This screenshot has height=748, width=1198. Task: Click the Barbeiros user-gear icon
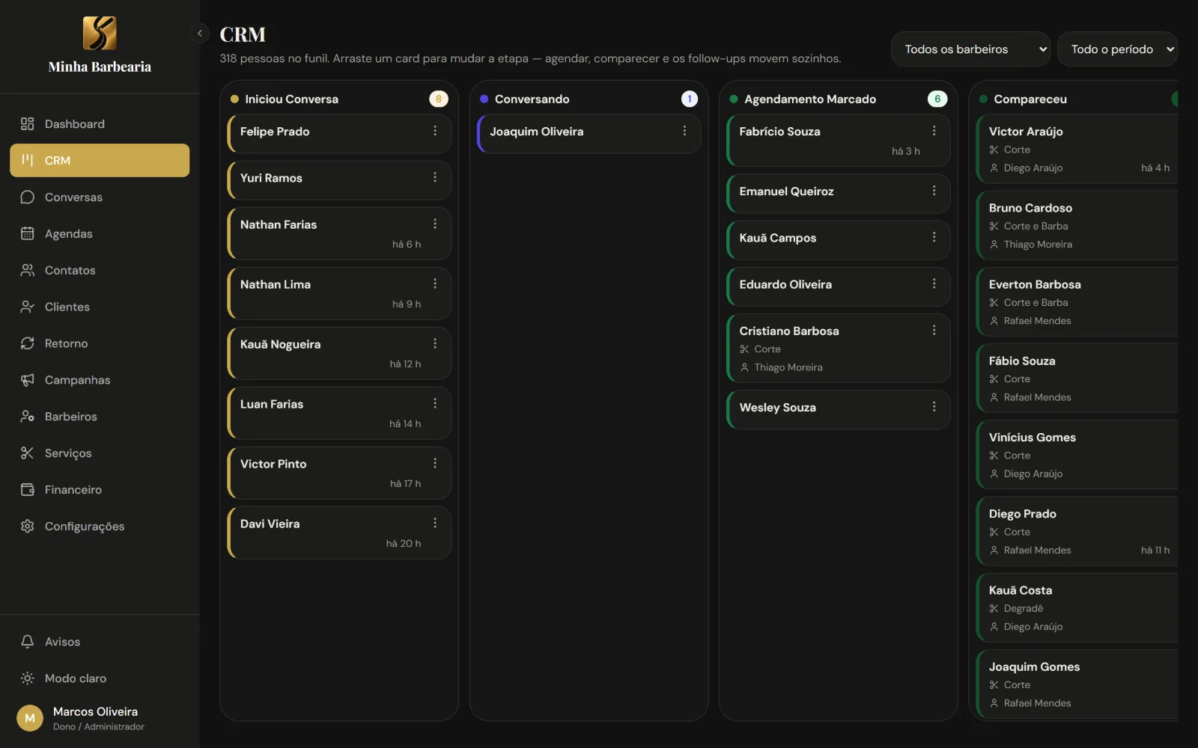pos(28,417)
